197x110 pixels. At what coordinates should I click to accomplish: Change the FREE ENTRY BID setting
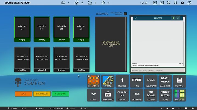click(137, 95)
